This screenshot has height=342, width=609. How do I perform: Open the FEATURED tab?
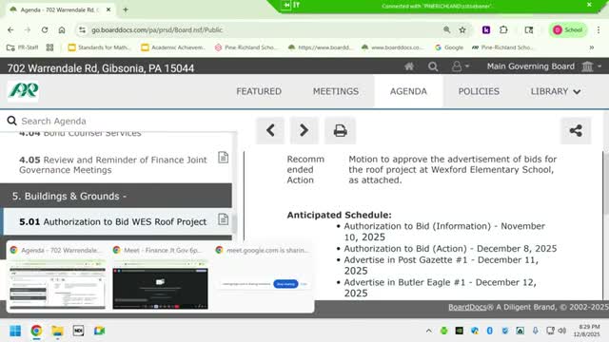click(x=259, y=91)
